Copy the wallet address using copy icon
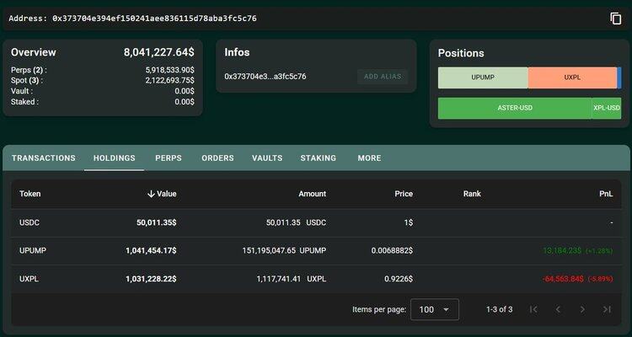This screenshot has width=632, height=337. 615,19
